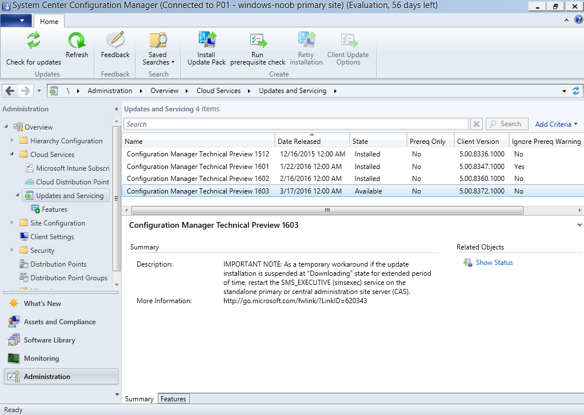Screen dimensions: 584x415
Task: Click the Search input field
Action: click(296, 124)
